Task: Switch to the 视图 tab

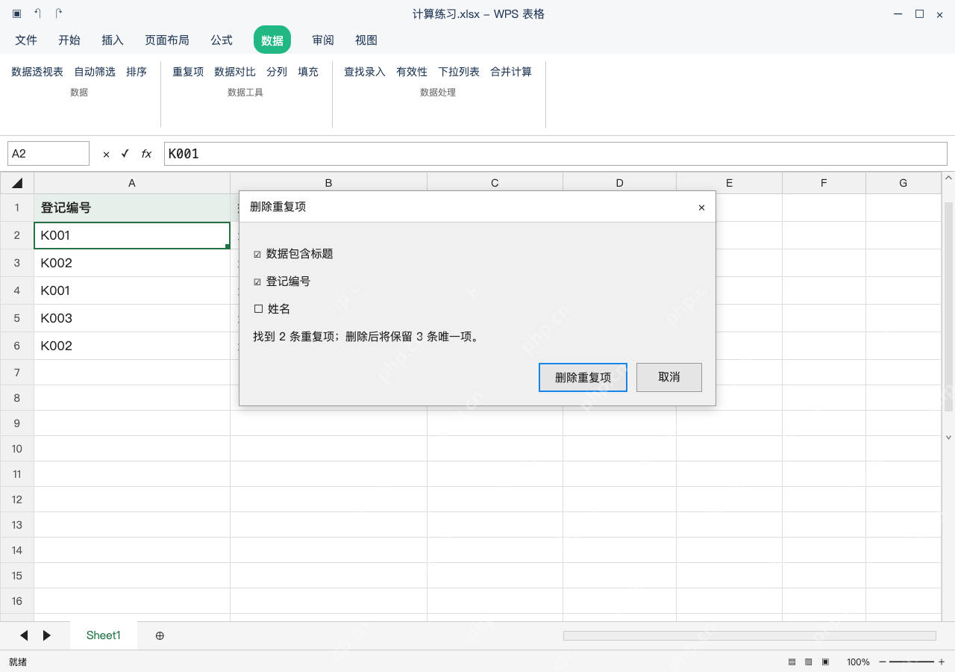Action: pyautogui.click(x=366, y=40)
